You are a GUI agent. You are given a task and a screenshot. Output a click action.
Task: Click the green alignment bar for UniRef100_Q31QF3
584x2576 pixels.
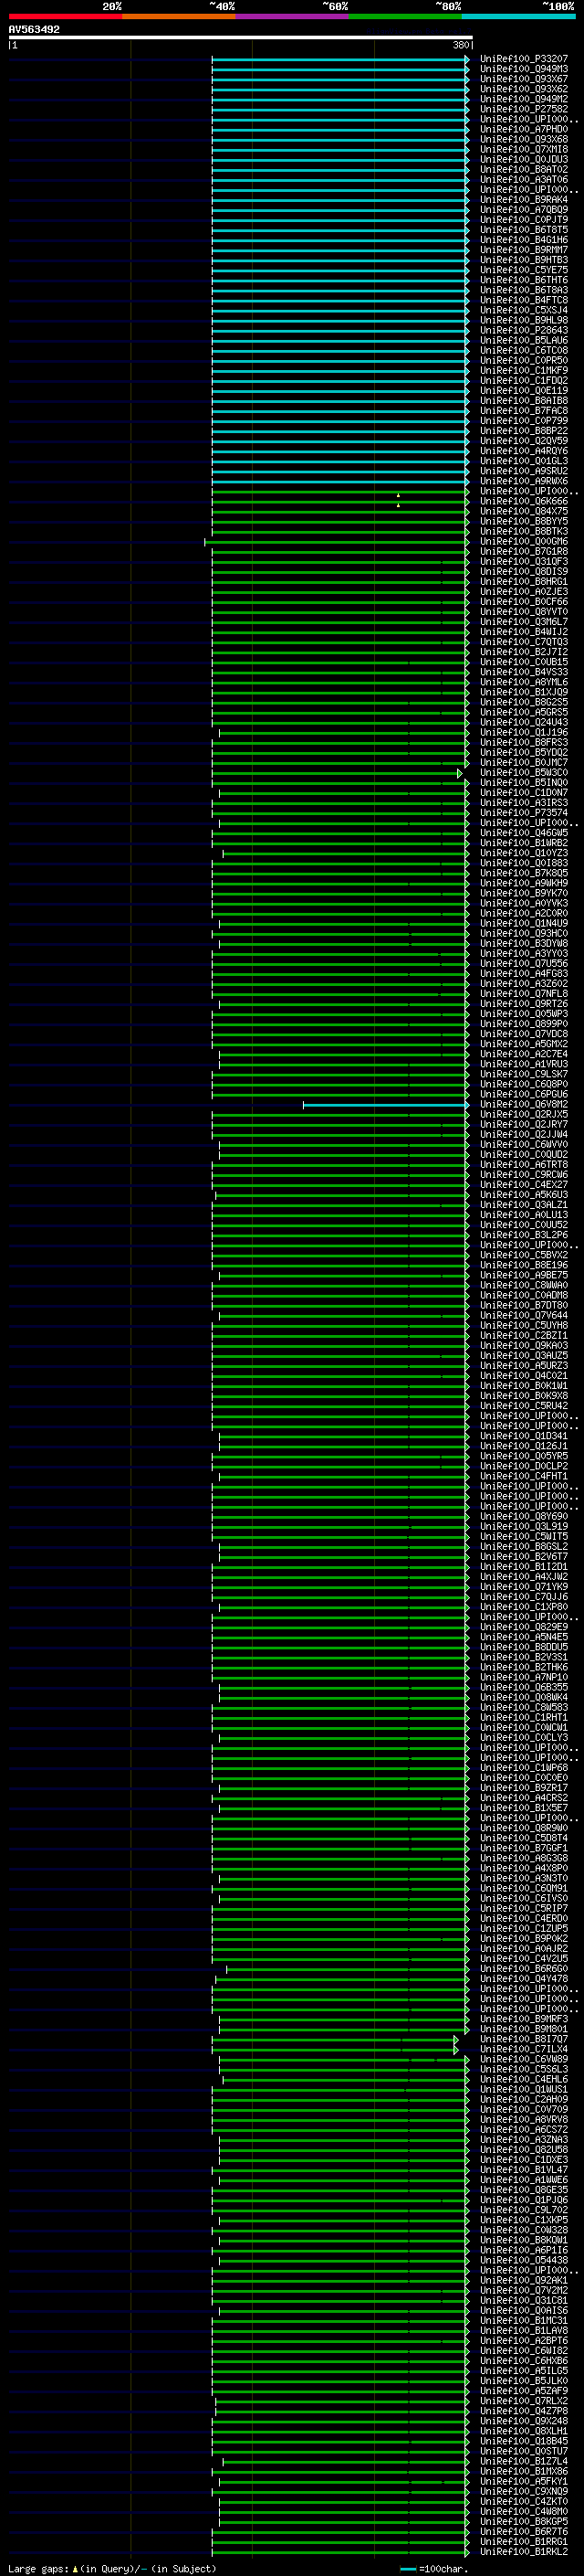coord(339,561)
